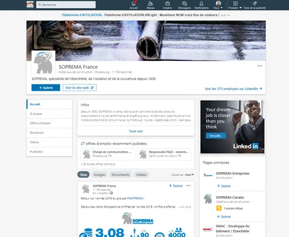Select Images post filter
289x237 pixels.
pyautogui.click(x=99, y=175)
